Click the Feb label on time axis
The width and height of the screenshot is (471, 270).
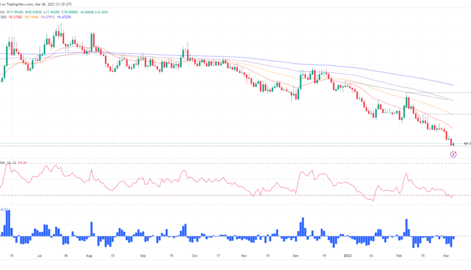click(400, 256)
